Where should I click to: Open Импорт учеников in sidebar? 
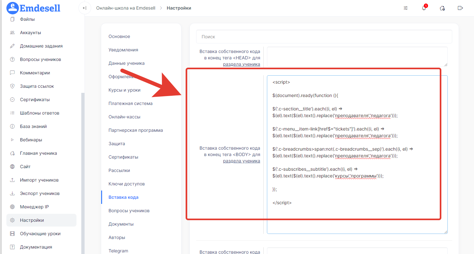pos(39,180)
